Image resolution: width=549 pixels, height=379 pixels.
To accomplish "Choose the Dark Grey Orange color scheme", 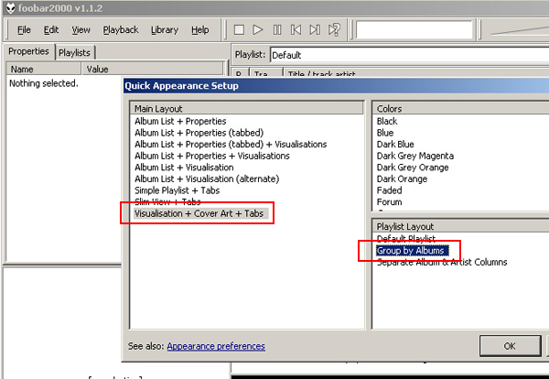I will pos(413,168).
